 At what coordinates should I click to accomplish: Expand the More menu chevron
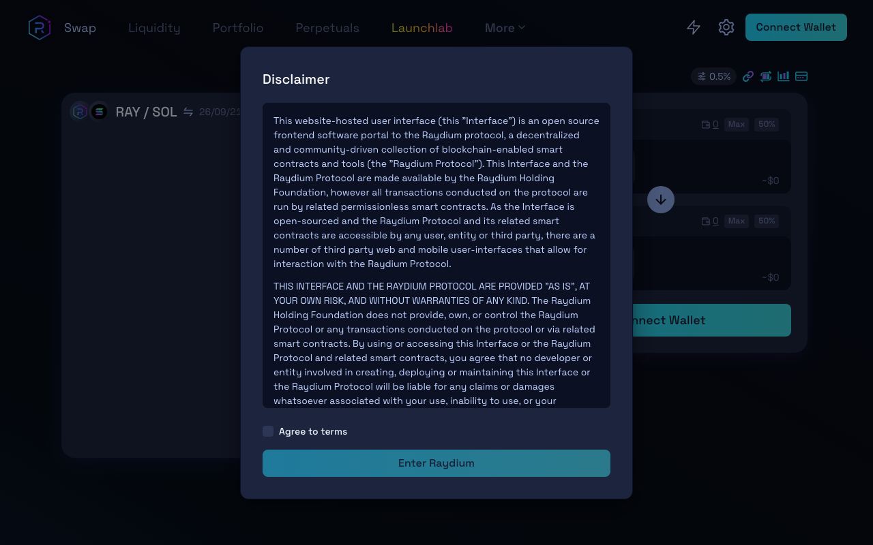tap(522, 28)
